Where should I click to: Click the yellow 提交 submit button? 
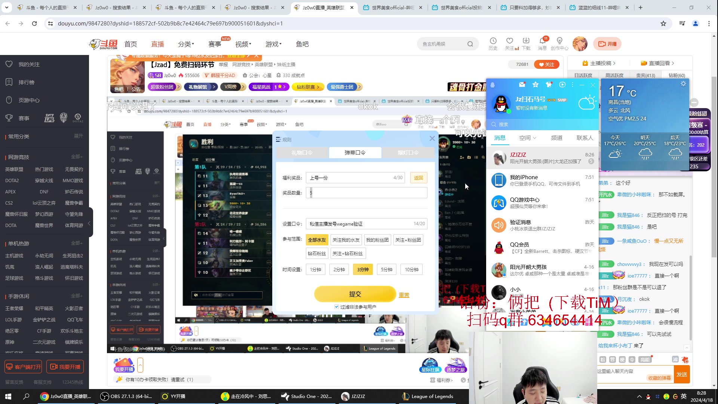pos(355,294)
